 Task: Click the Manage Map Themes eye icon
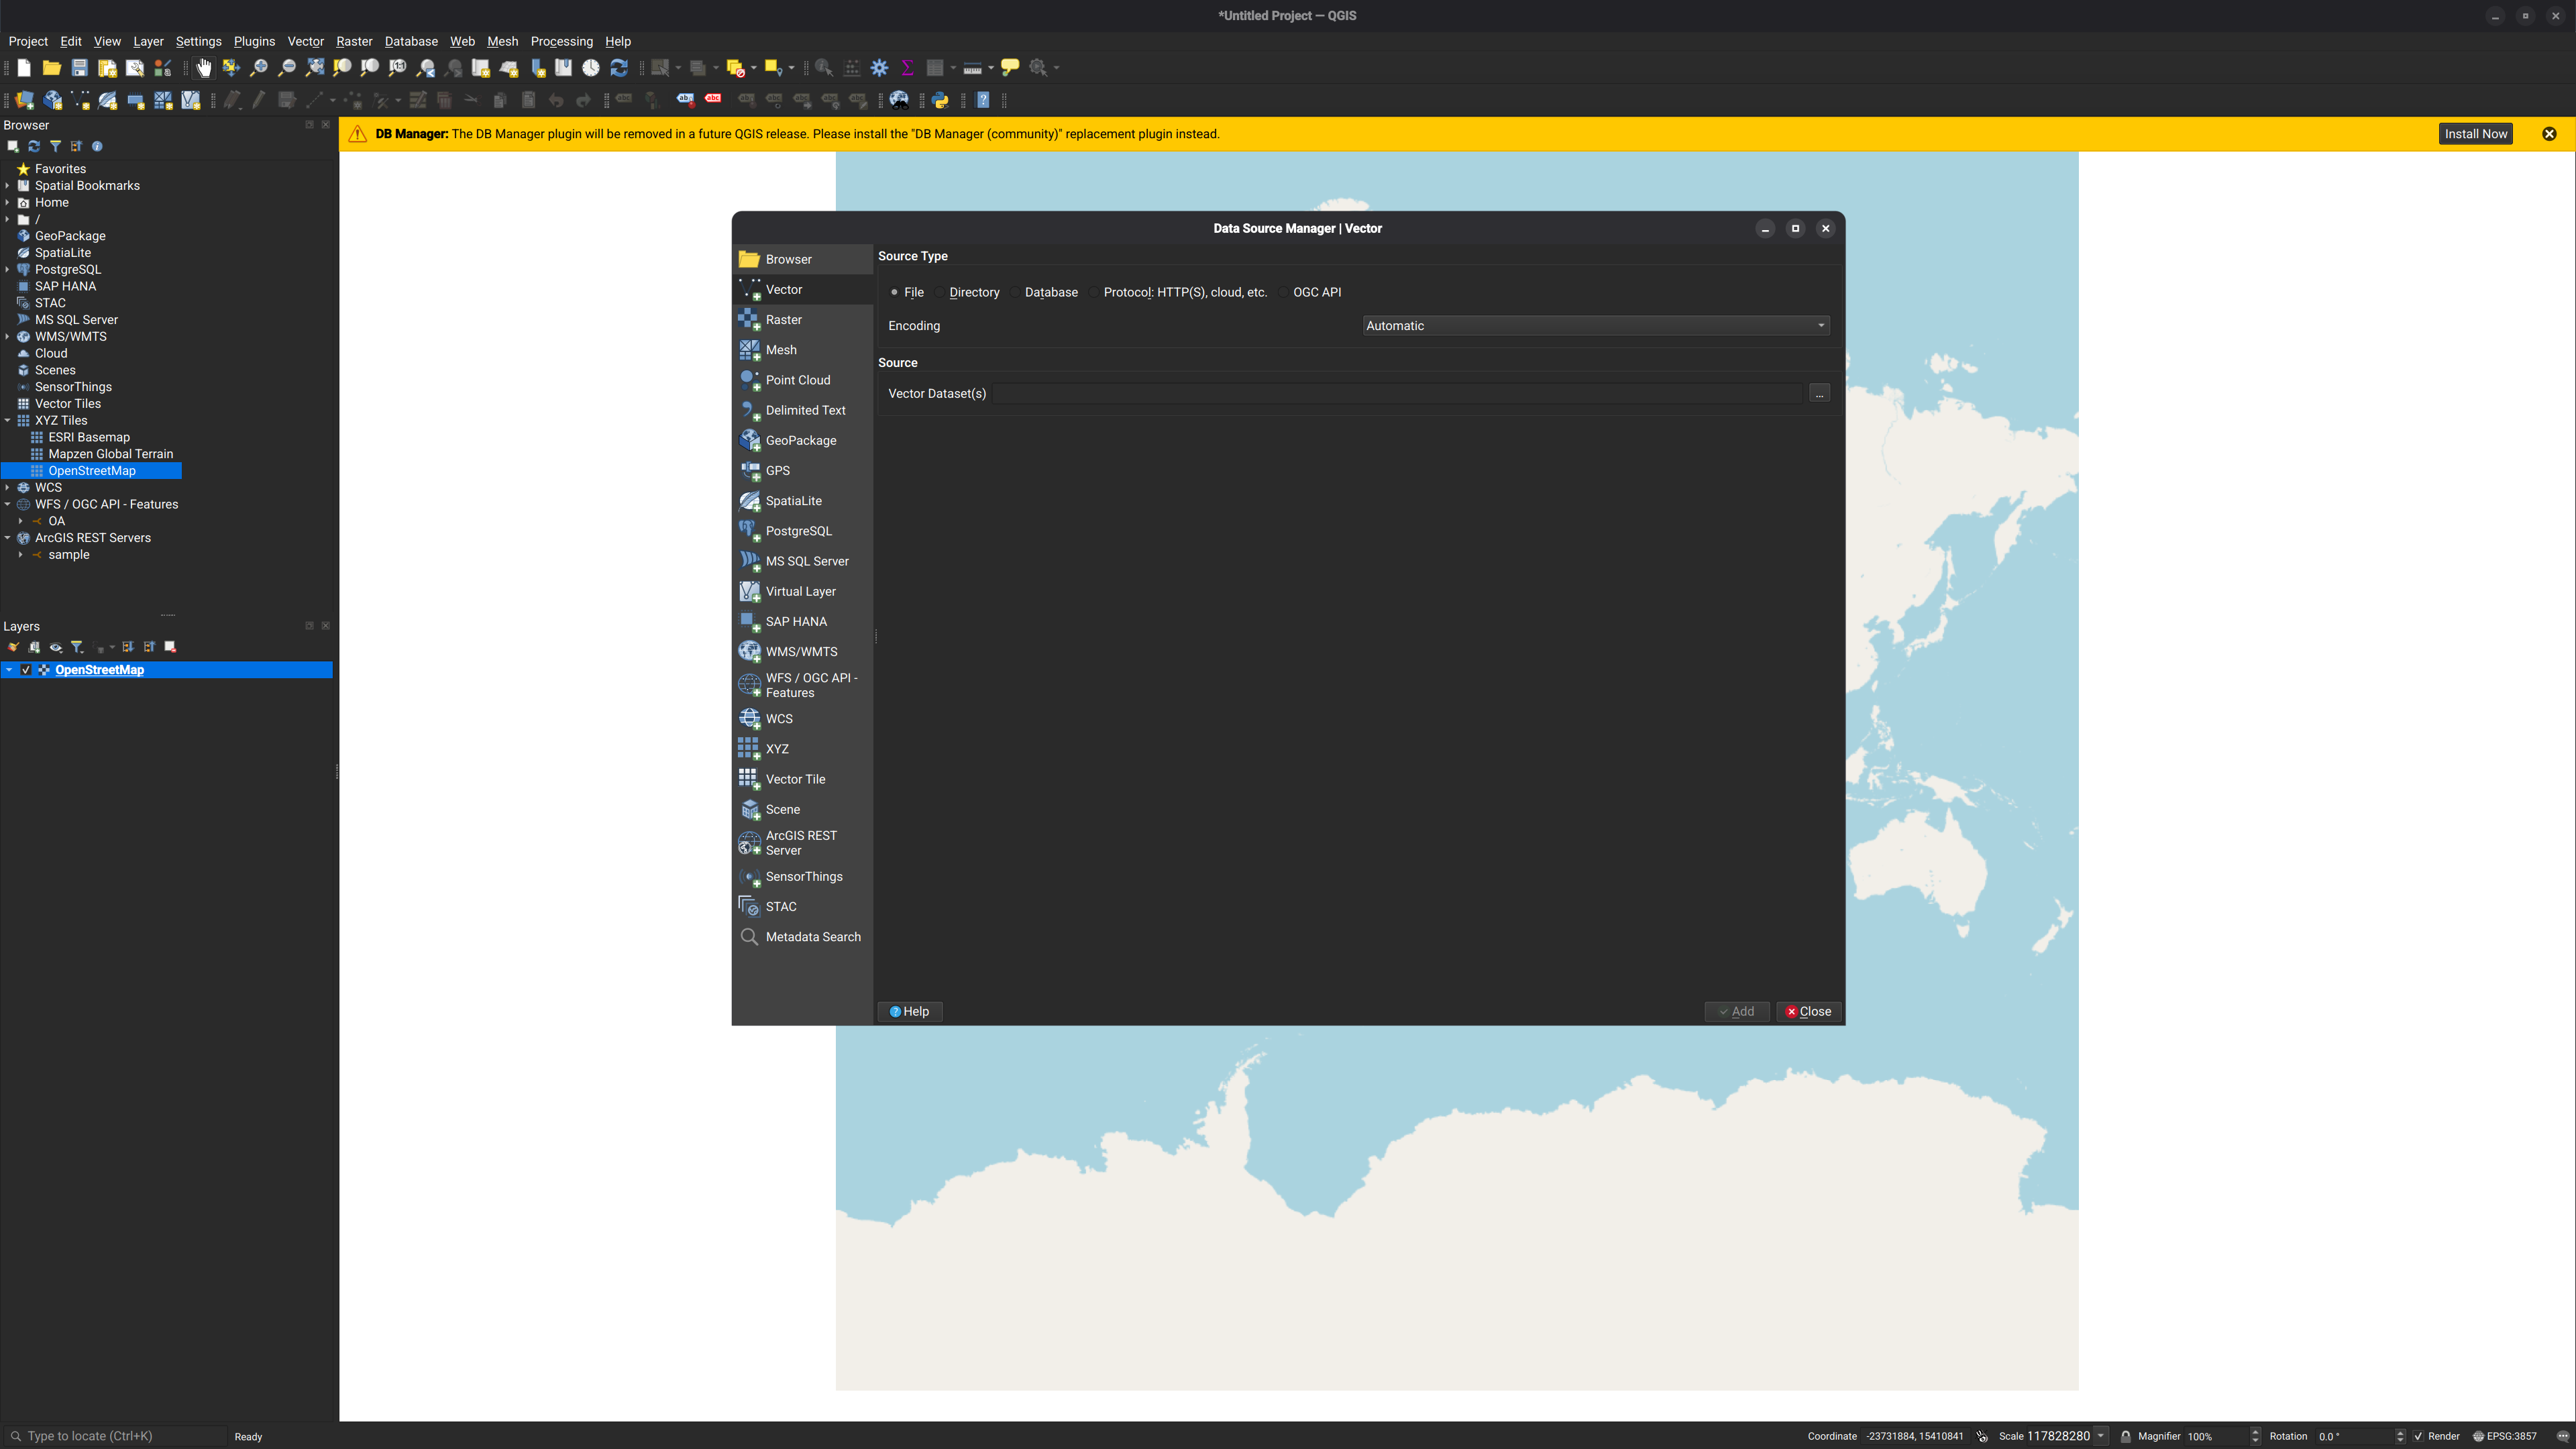pos(56,647)
